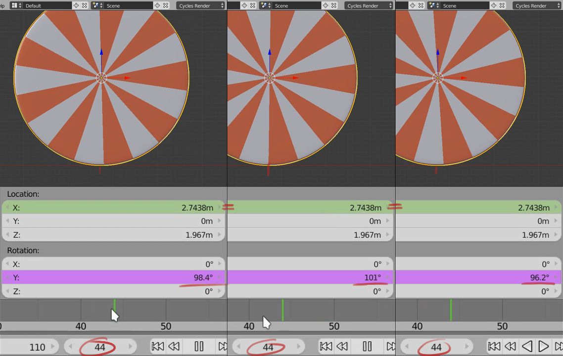Select Rotation Y field showing 98.4°
Screen dimensions: 563x356
[113, 277]
